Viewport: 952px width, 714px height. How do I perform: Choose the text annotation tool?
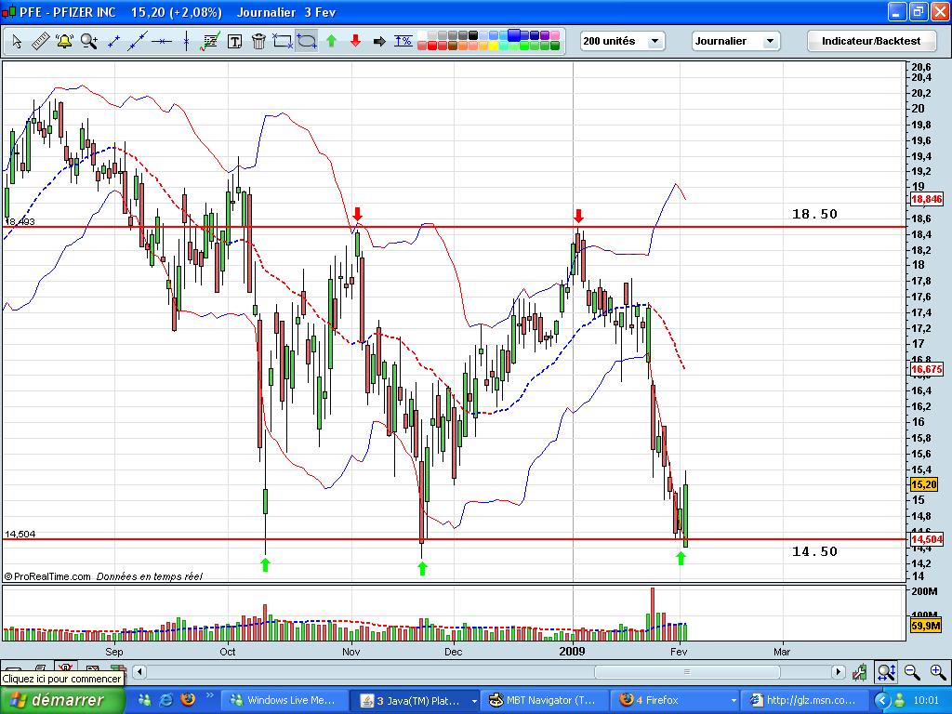click(x=234, y=41)
